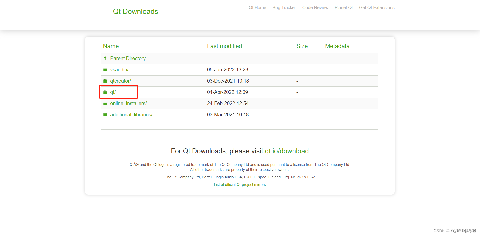
Task: Open the additional_libraries/ folder link
Action: (x=131, y=115)
